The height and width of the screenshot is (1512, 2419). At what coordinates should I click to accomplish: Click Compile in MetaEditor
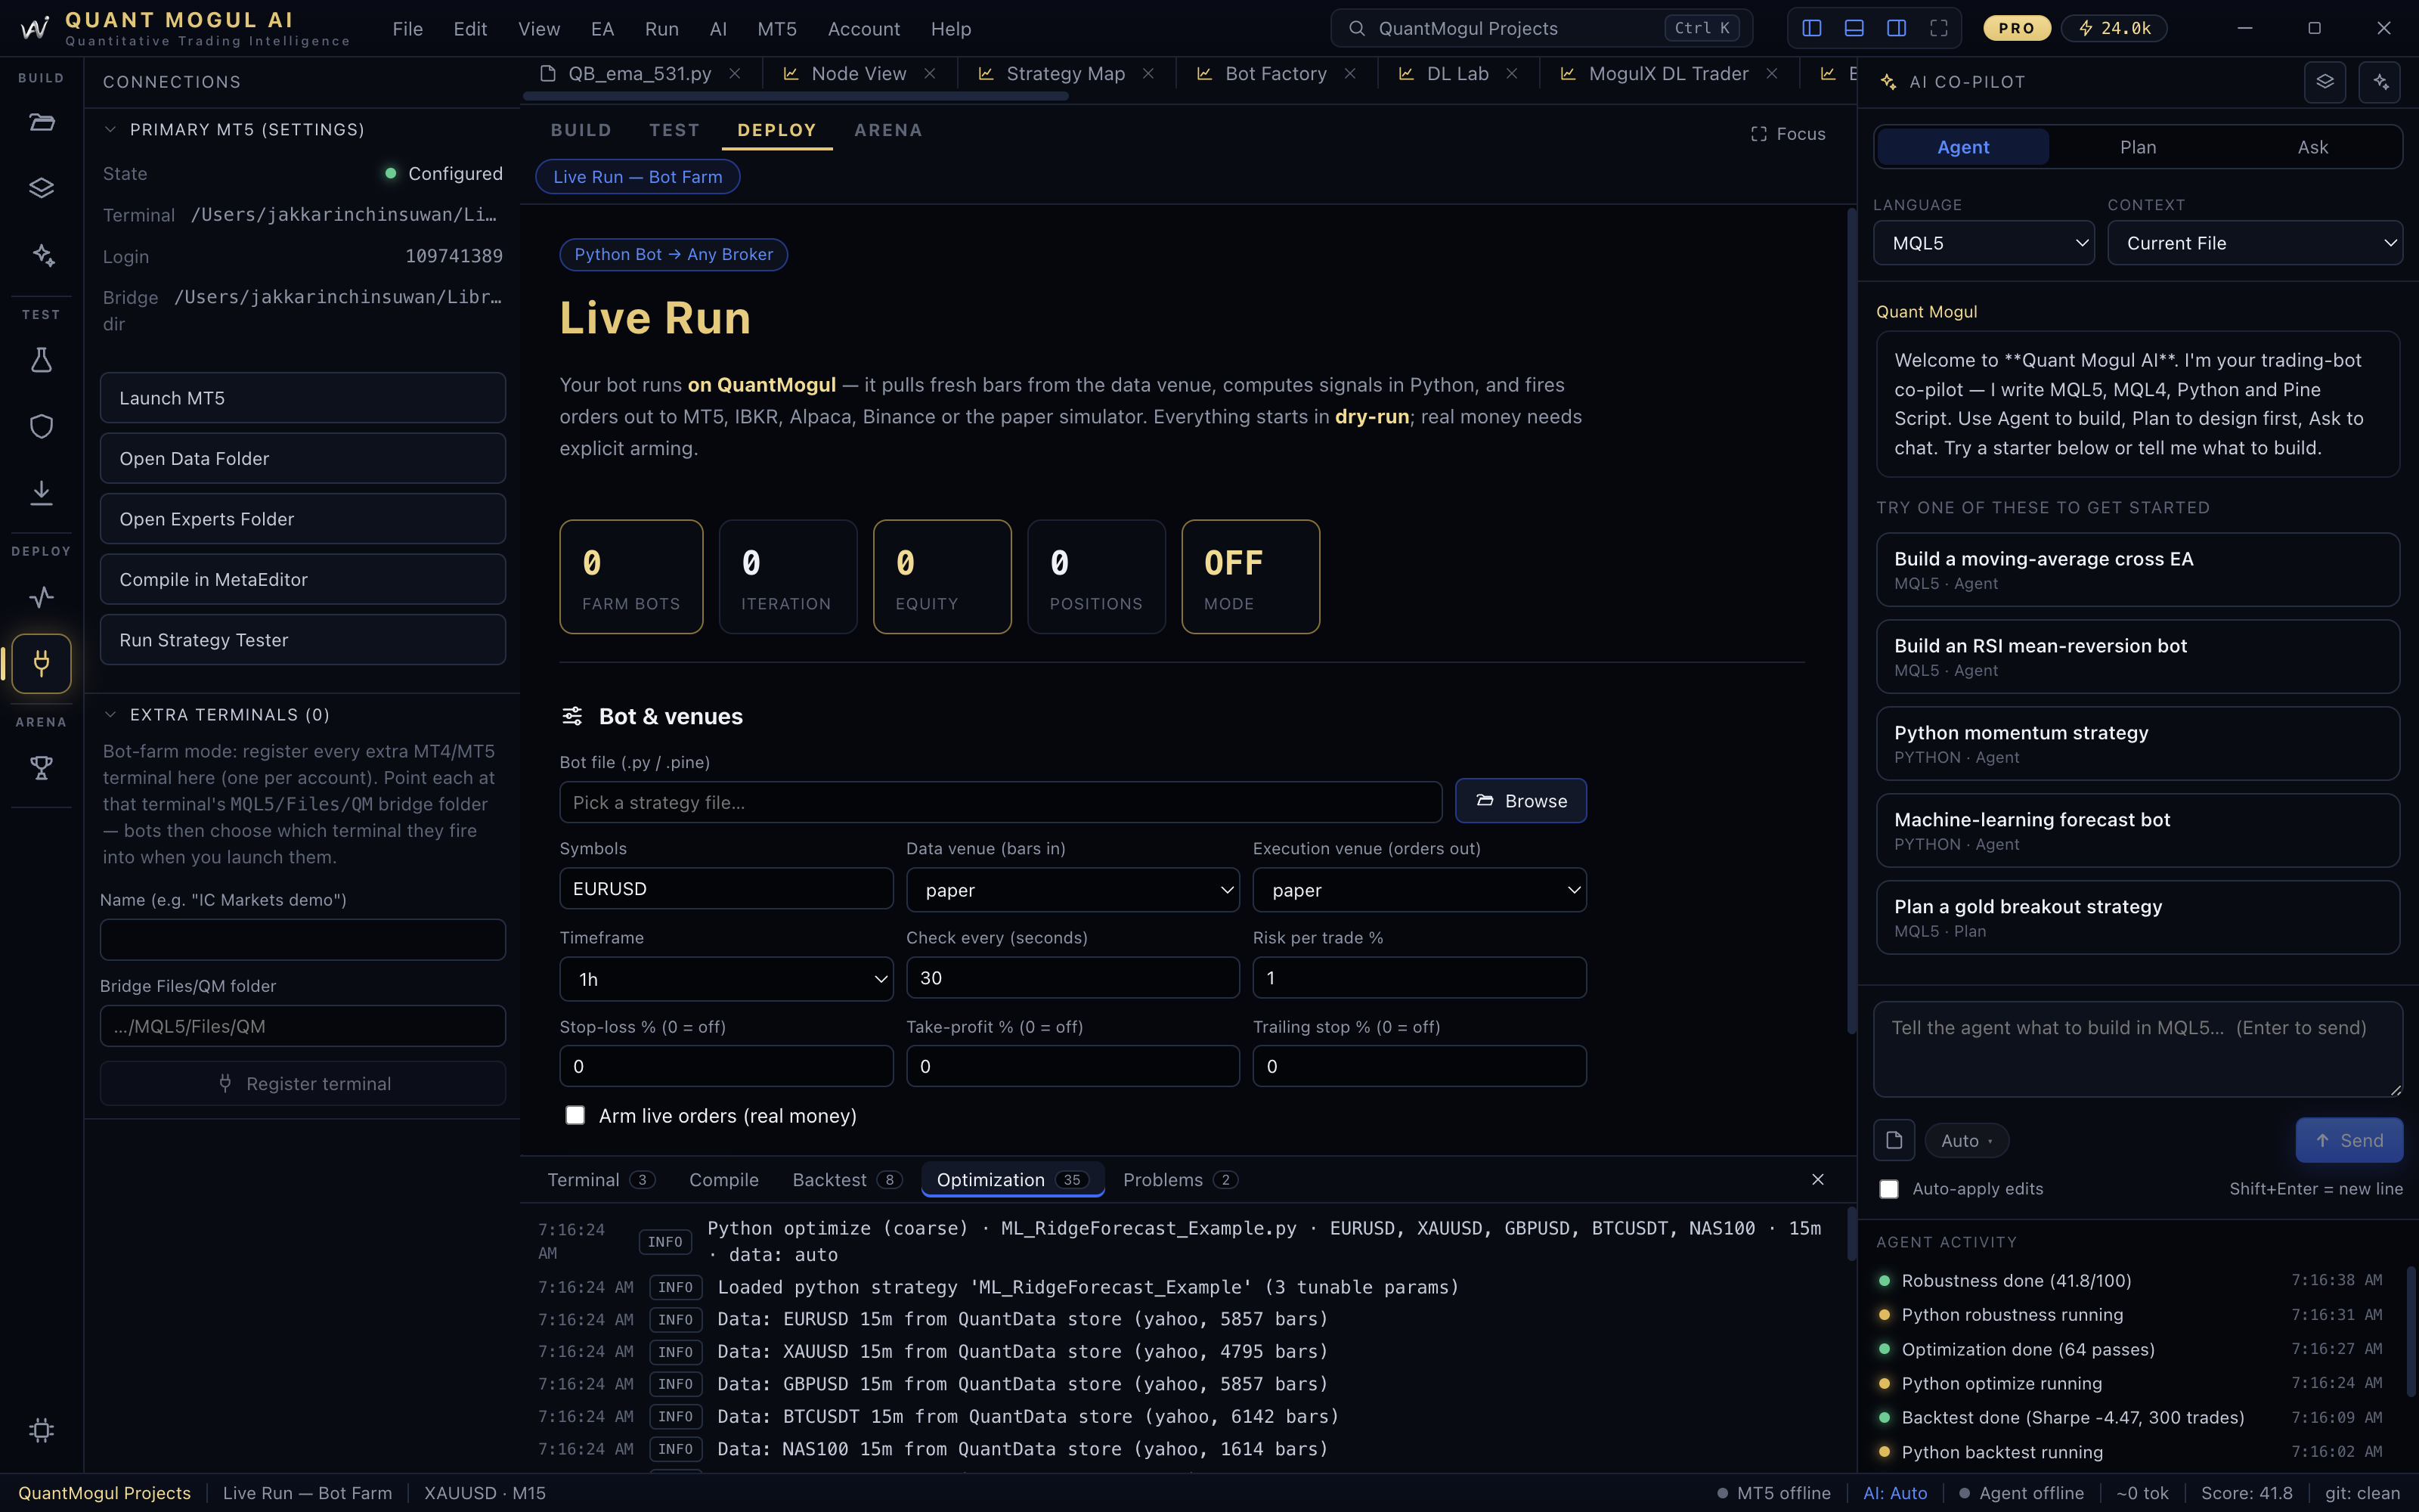click(303, 579)
